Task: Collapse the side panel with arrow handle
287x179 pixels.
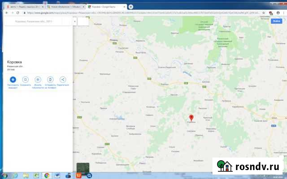Action: [x=74, y=21]
